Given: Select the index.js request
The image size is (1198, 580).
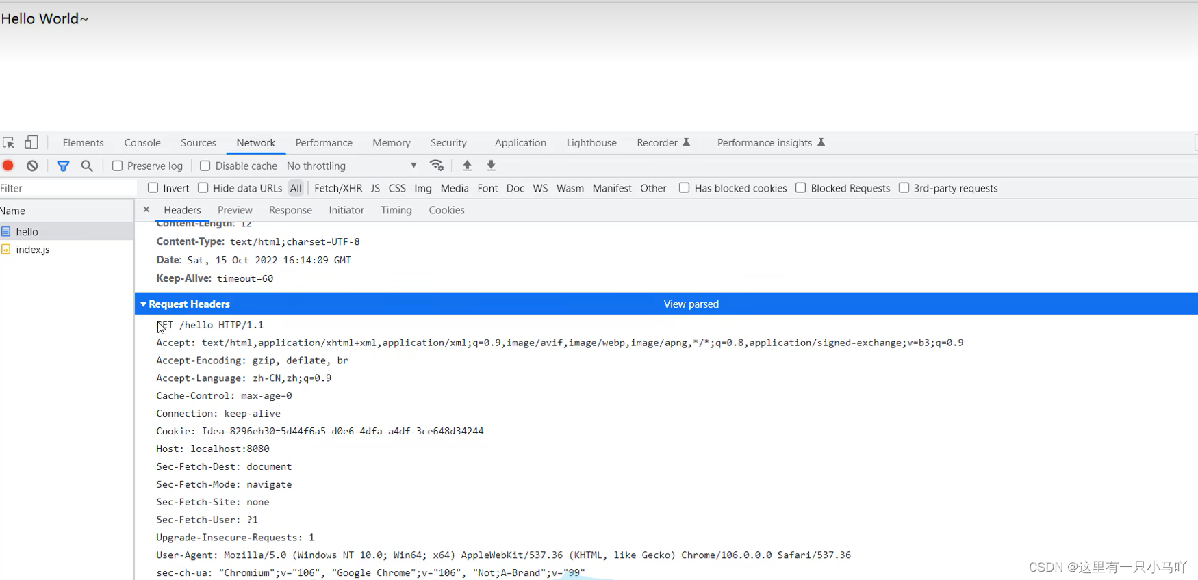Looking at the screenshot, I should coord(66,249).
